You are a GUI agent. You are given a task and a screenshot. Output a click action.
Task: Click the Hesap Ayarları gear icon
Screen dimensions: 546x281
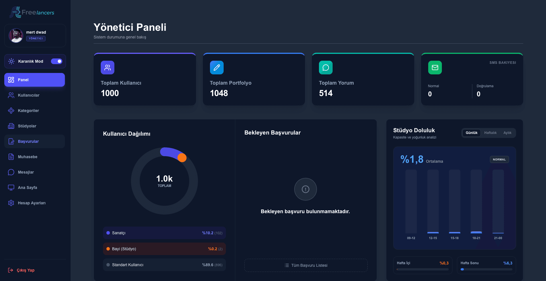pos(11,203)
